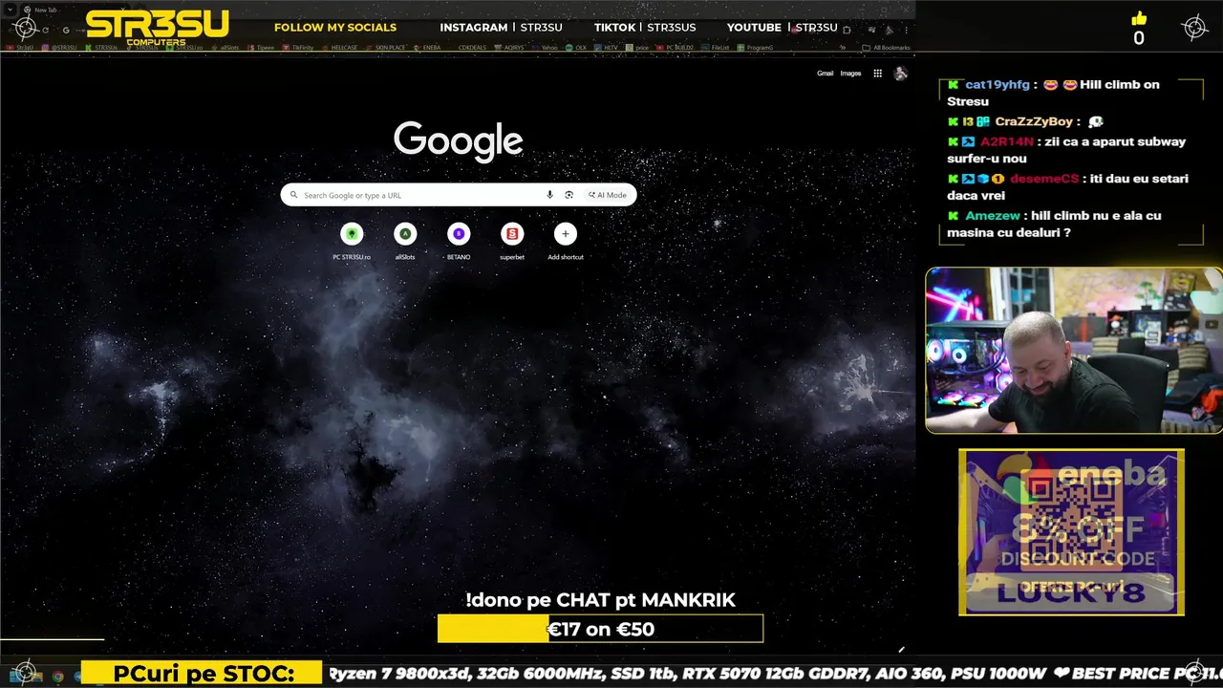Click the CraZzZyBoy chat username

tap(1034, 121)
